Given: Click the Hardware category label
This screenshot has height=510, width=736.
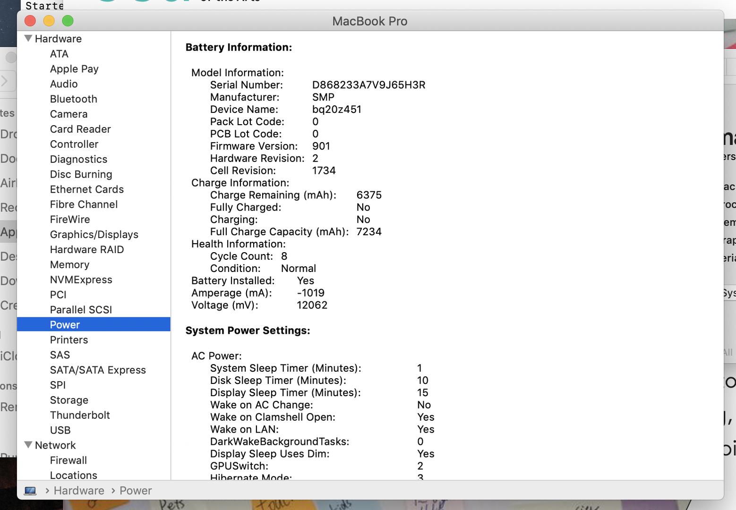Looking at the screenshot, I should 58,39.
